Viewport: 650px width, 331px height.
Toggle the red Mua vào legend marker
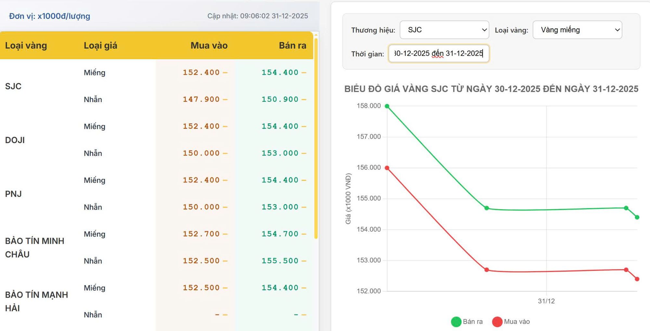click(x=497, y=322)
